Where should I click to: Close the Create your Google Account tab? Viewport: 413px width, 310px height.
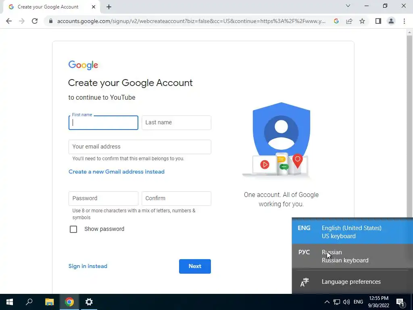pos(94,7)
